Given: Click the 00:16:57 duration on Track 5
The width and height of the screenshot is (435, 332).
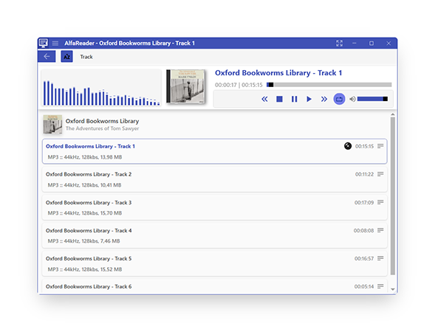Looking at the screenshot, I should click(x=364, y=258).
